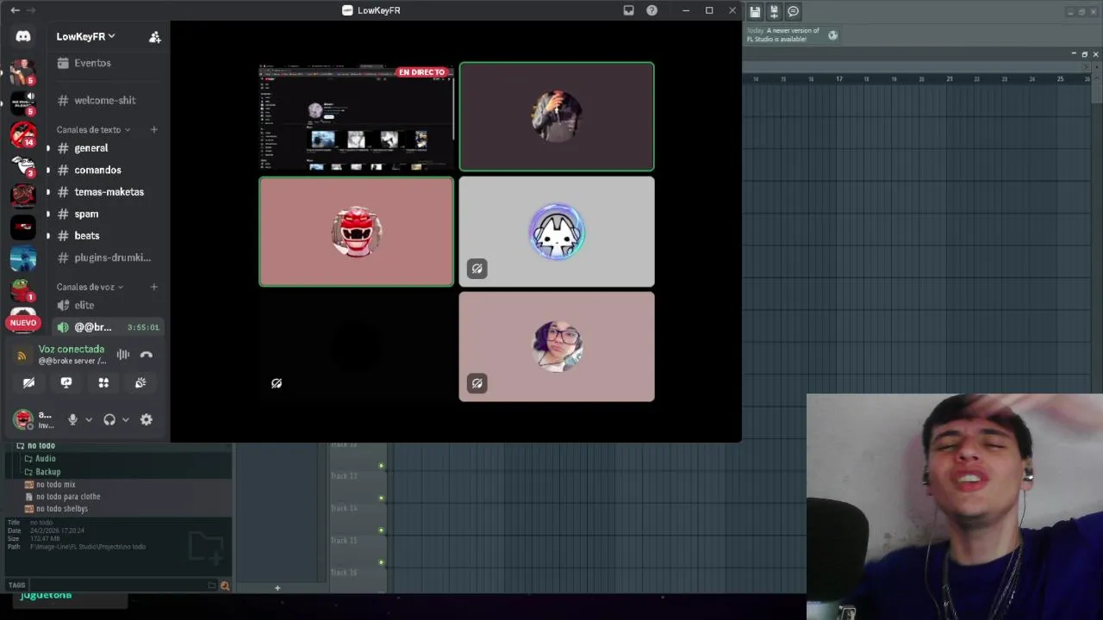The width and height of the screenshot is (1103, 620).
Task: Open headphone output options arrow
Action: pos(125,419)
